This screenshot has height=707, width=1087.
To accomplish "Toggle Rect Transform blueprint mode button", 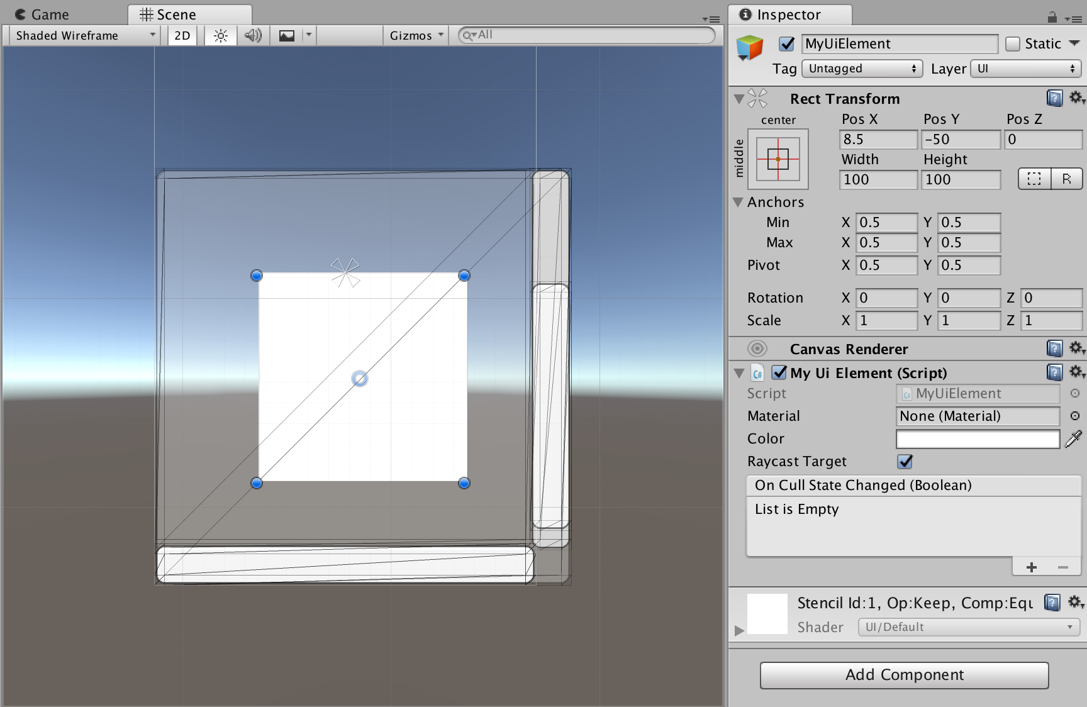I will point(1034,179).
